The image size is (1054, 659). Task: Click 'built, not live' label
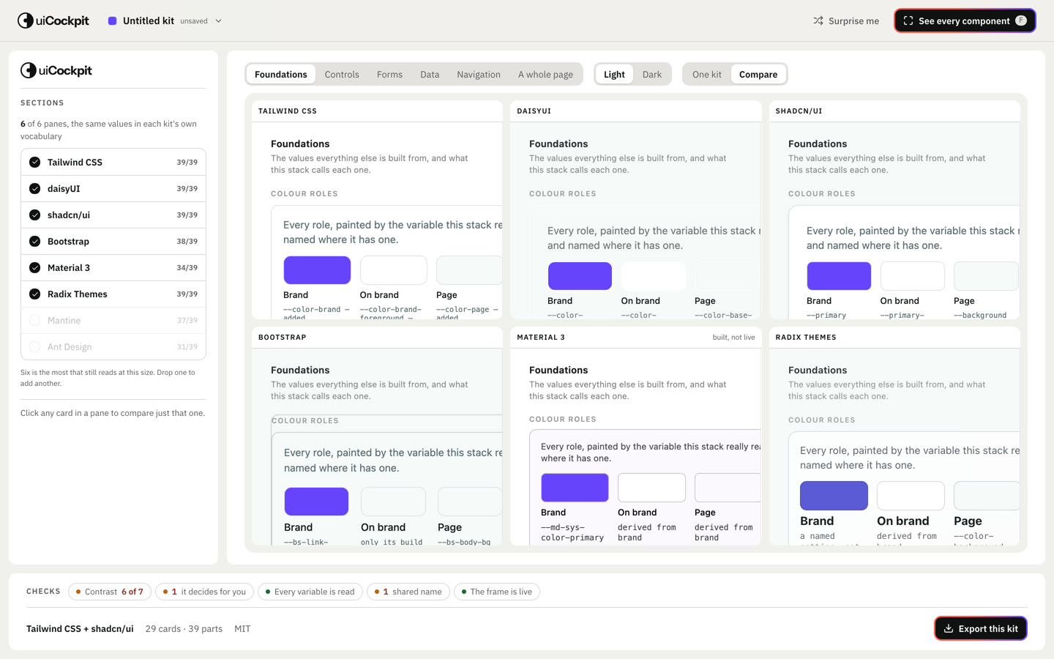(733, 338)
